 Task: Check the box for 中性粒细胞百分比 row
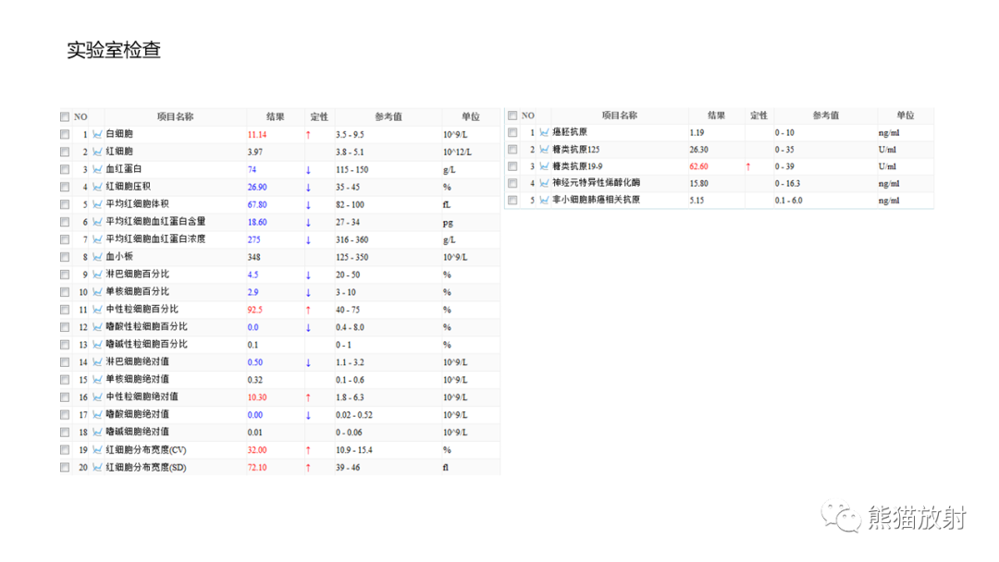tap(65, 310)
